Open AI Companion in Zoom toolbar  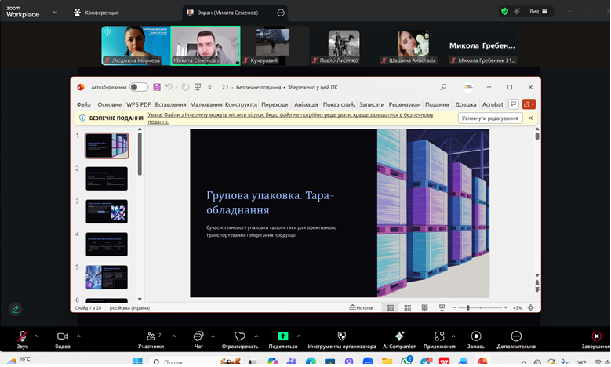coord(399,337)
